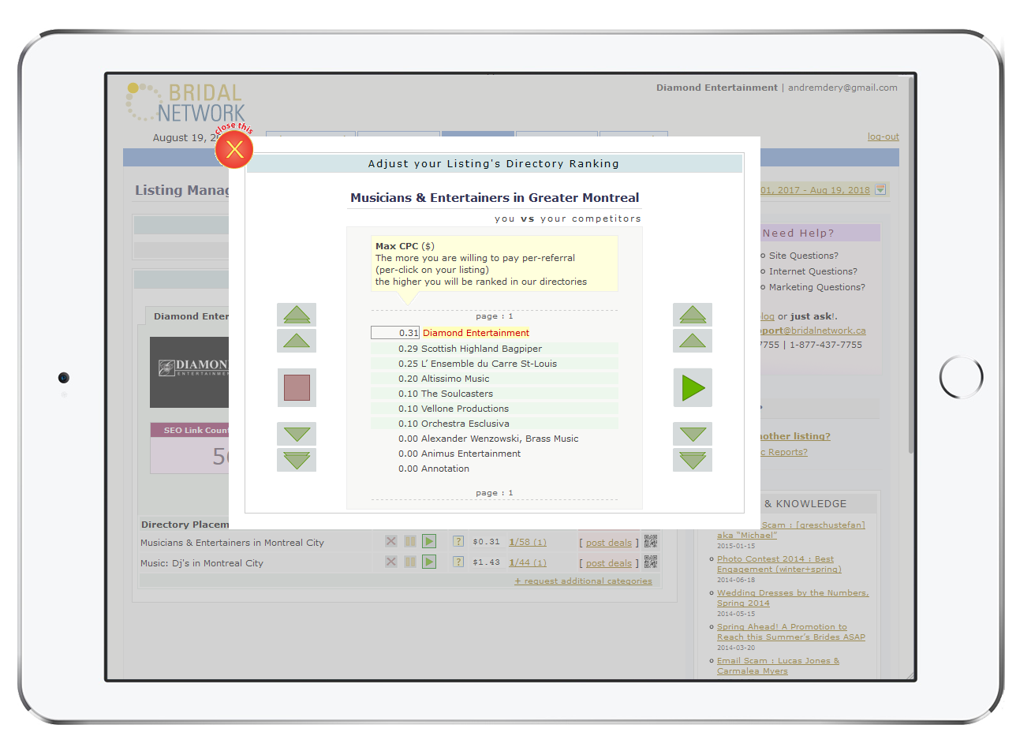Select Alexander Wenzowski, Brass Music row
Viewport: 1031px width, 747px height.
point(495,439)
